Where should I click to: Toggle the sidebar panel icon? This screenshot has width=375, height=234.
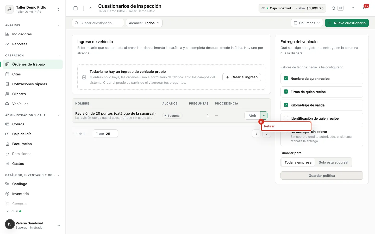click(76, 8)
